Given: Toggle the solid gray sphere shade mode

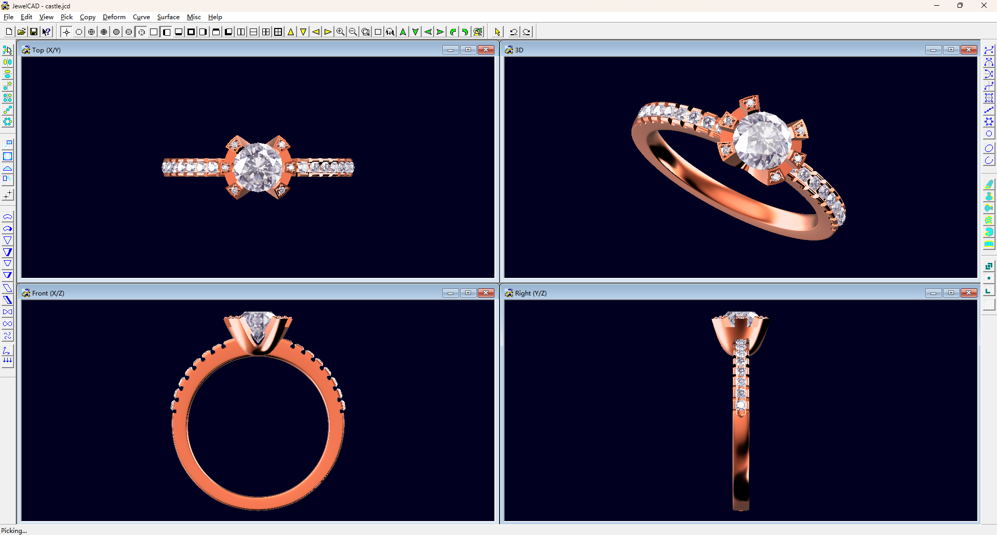Looking at the screenshot, I should (x=116, y=32).
